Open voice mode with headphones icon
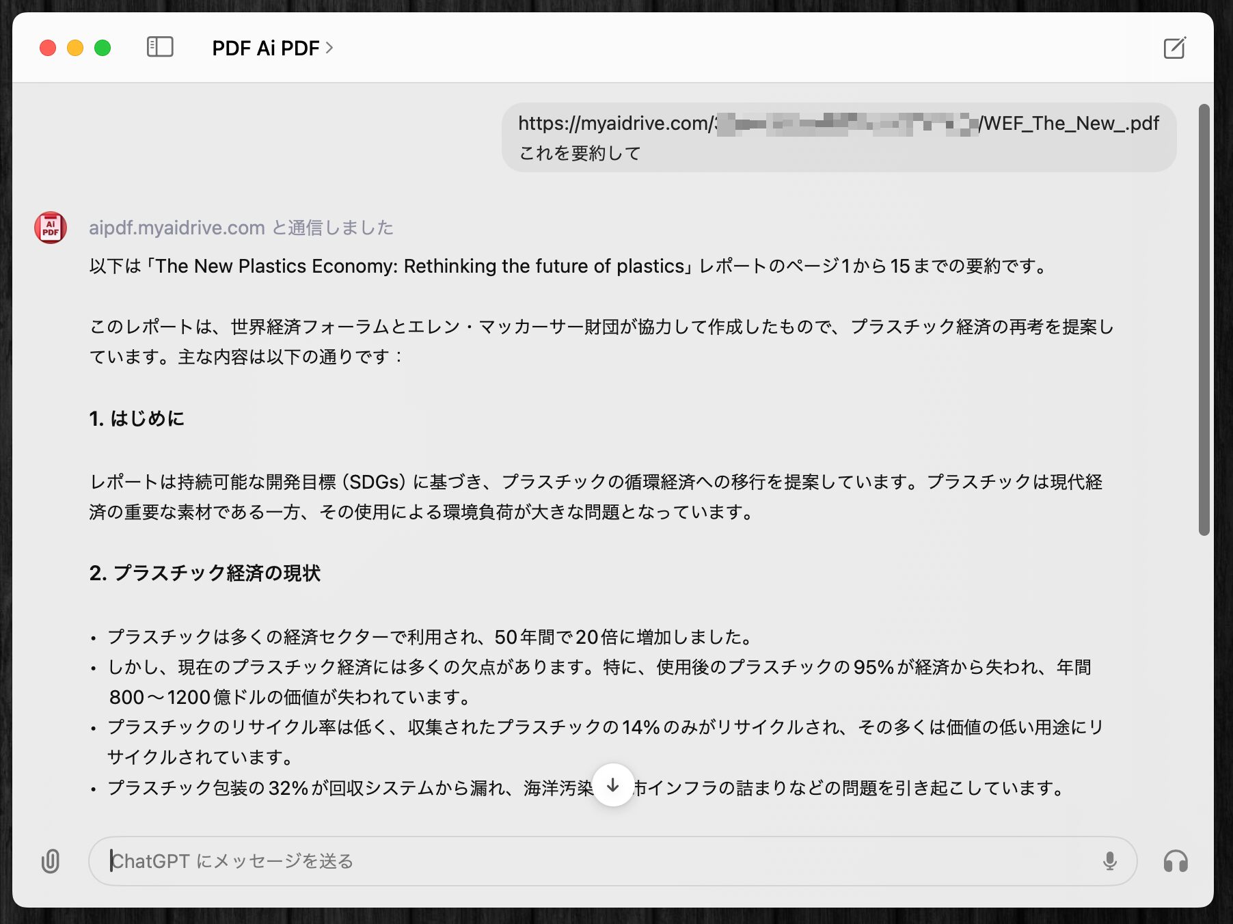This screenshot has height=924, width=1233. [x=1176, y=861]
